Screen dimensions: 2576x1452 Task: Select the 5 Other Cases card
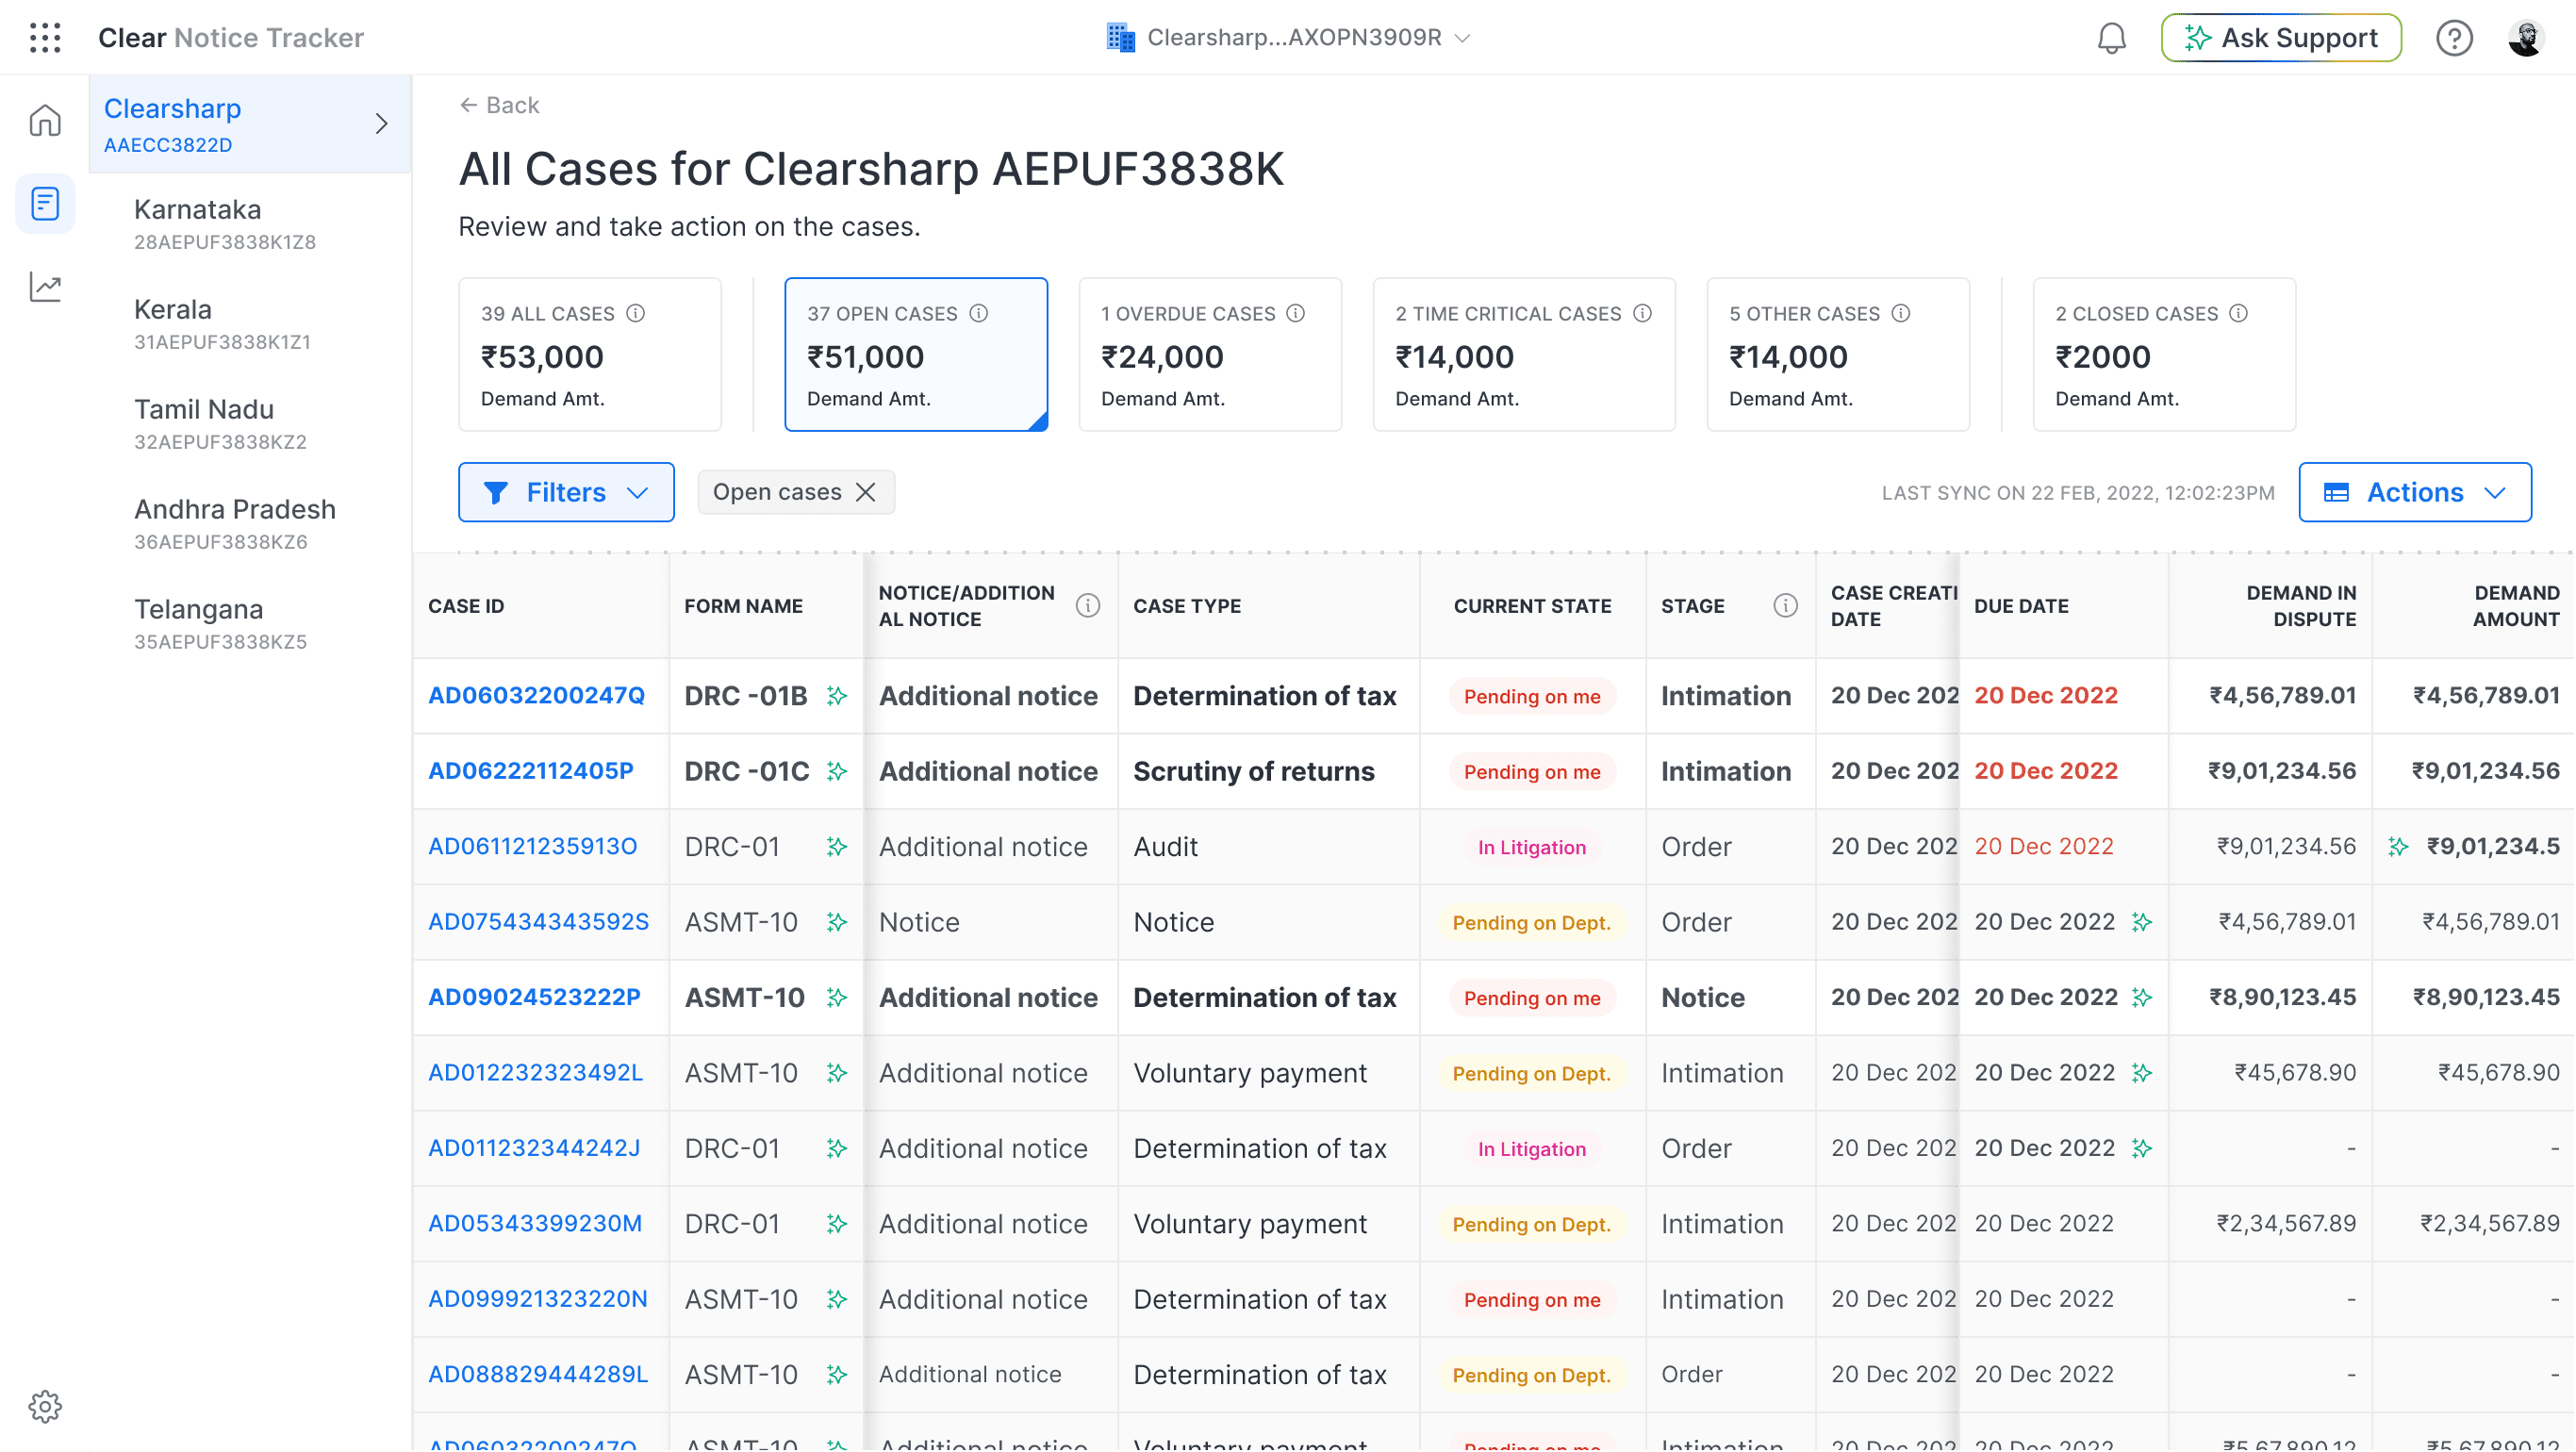1838,355
